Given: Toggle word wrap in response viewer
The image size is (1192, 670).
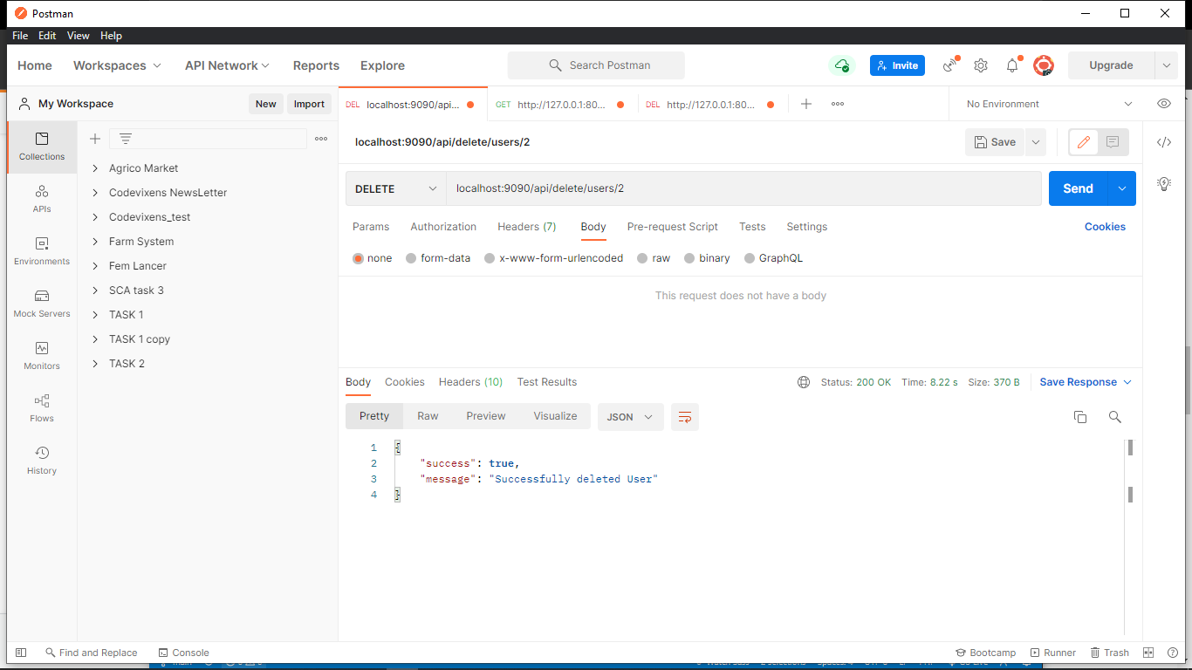Looking at the screenshot, I should coord(685,417).
